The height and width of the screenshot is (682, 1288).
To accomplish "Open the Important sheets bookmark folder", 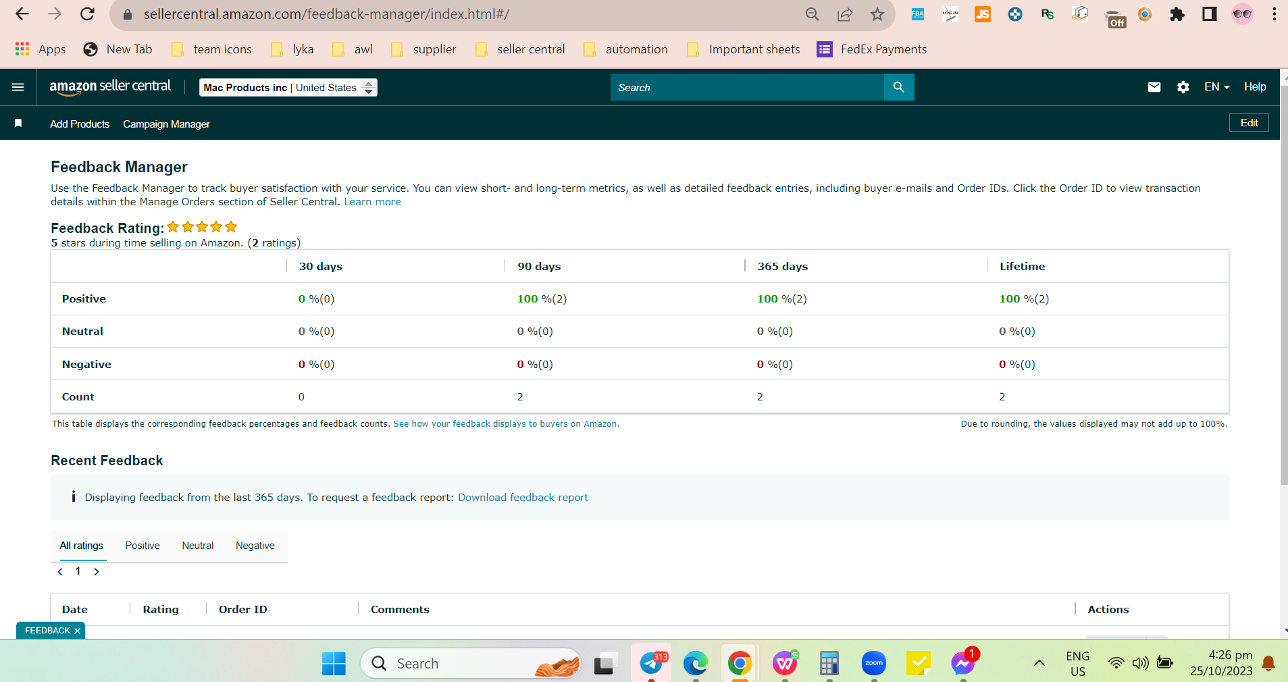I will coord(743,49).
